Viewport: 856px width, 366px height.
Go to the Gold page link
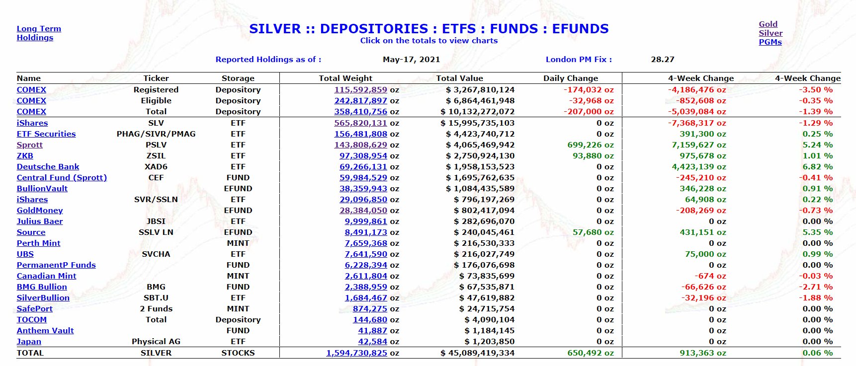(x=768, y=24)
